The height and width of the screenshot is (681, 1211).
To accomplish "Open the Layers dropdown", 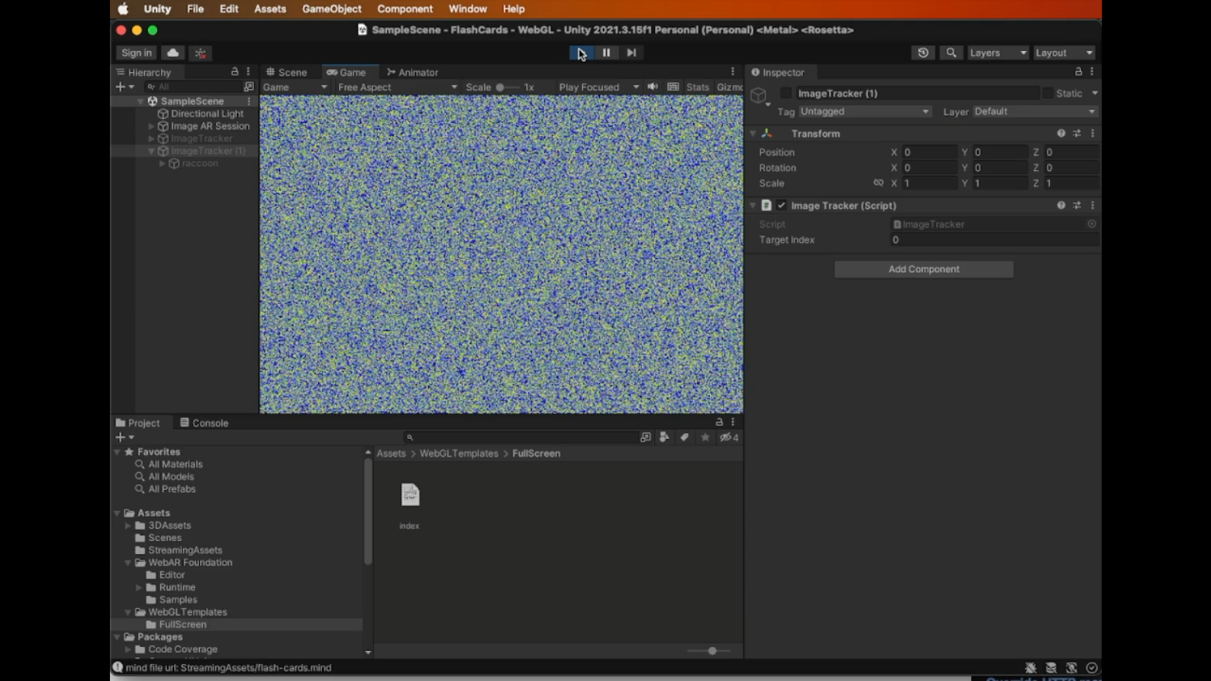I will click(x=998, y=53).
